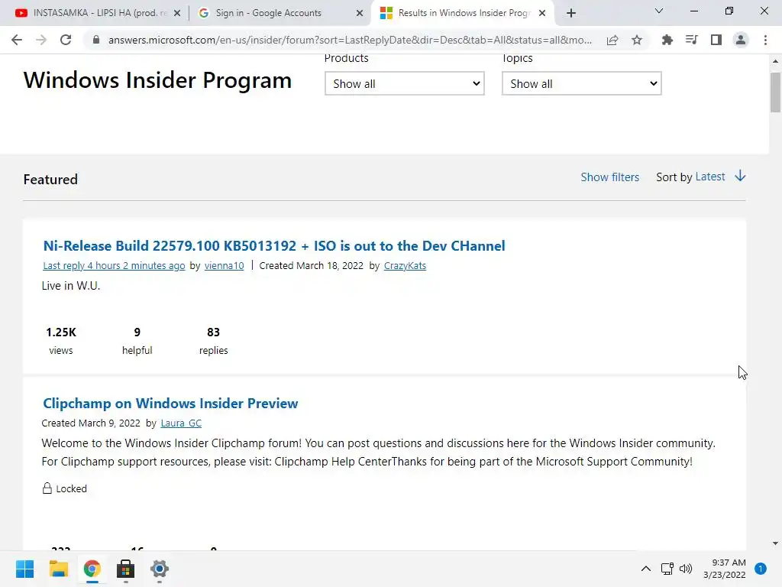Toggle the Chrome side panel
The width and height of the screenshot is (782, 587).
(x=716, y=40)
